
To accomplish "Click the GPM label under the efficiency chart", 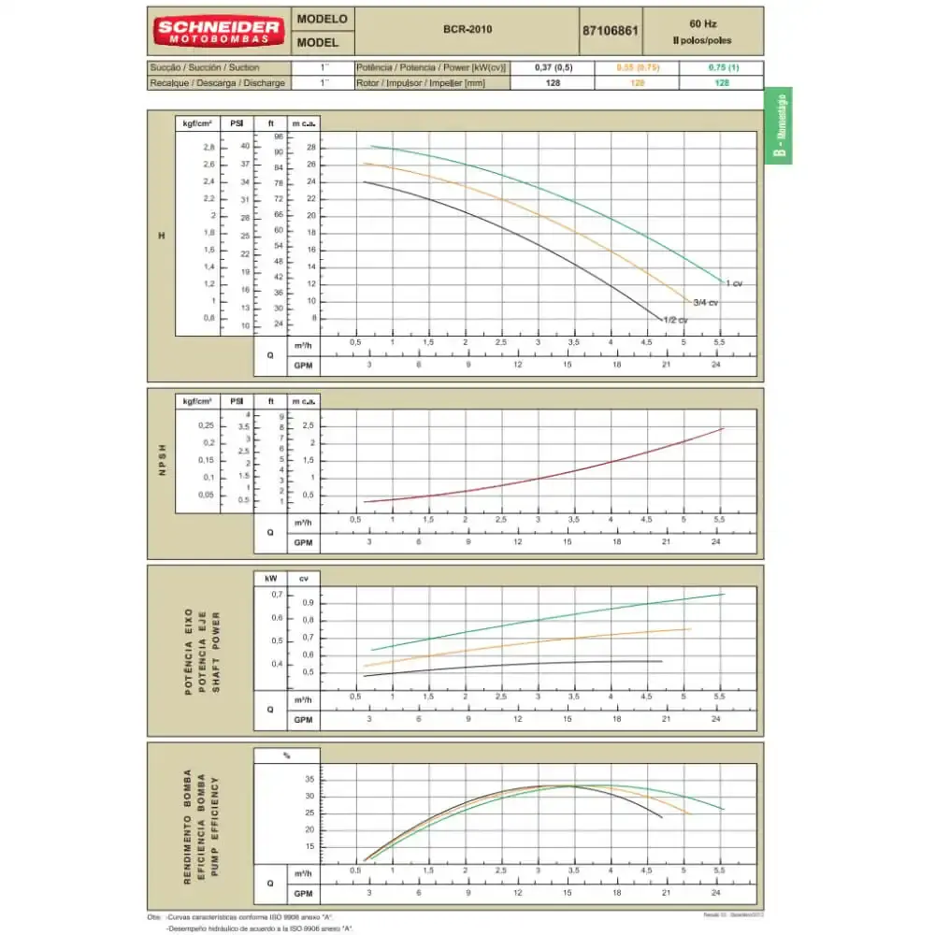I will pyautogui.click(x=303, y=893).
